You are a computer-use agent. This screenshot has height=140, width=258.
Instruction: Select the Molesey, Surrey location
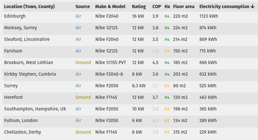21,28
